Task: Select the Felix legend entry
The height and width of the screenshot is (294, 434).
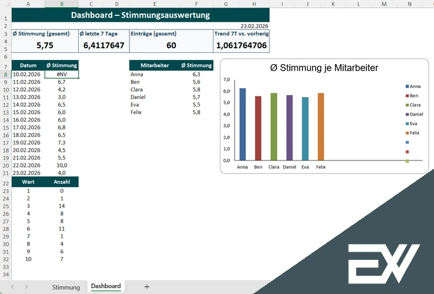Action: click(x=412, y=133)
